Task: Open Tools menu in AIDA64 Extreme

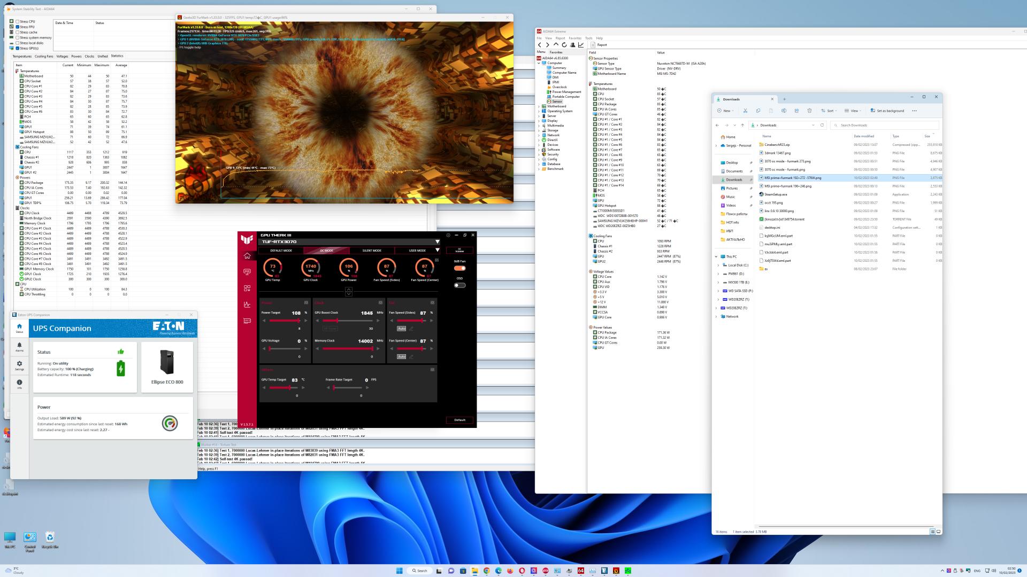Action: [588, 38]
